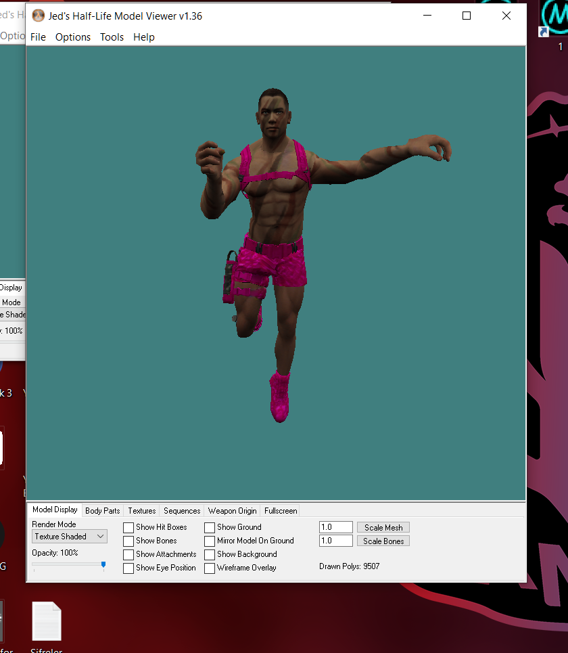Switch to the Sequences tab
568x653 pixels.
pos(182,511)
